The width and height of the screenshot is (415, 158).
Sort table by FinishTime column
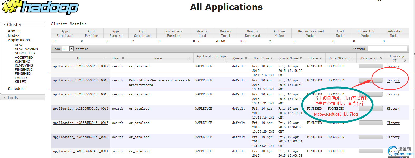point(291,58)
